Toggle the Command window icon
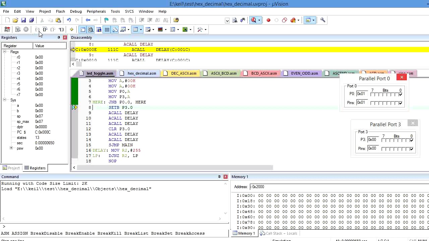Image resolution: width=429 pixels, height=241 pixels. 82,29
